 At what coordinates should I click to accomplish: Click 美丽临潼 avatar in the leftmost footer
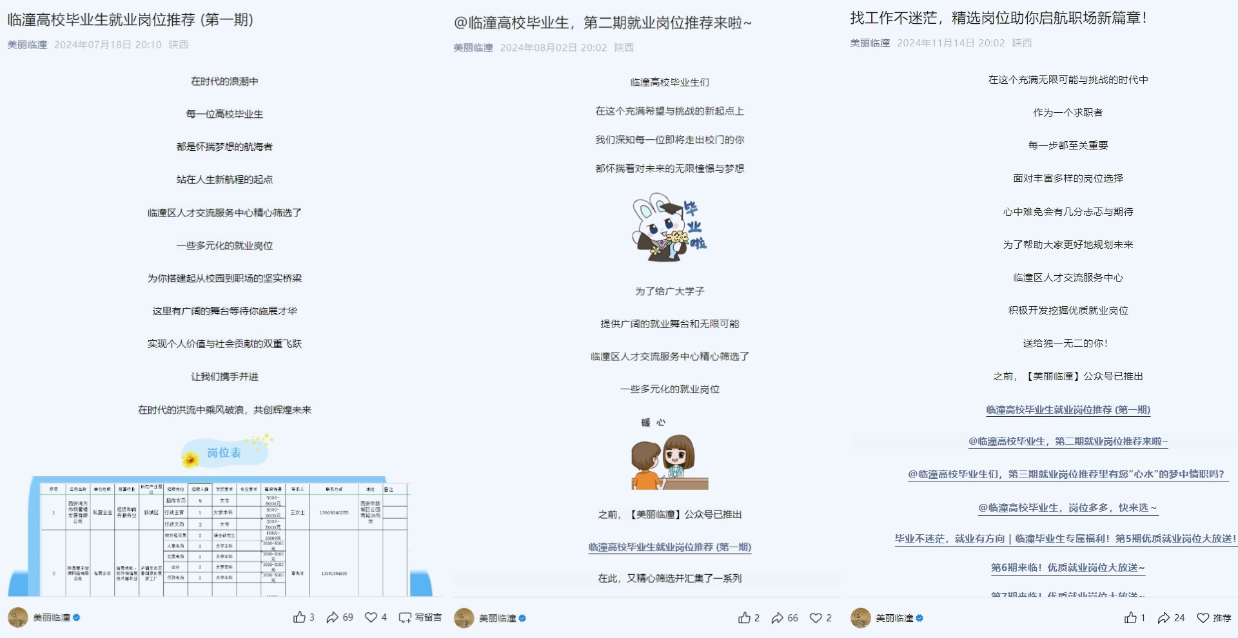click(x=18, y=617)
